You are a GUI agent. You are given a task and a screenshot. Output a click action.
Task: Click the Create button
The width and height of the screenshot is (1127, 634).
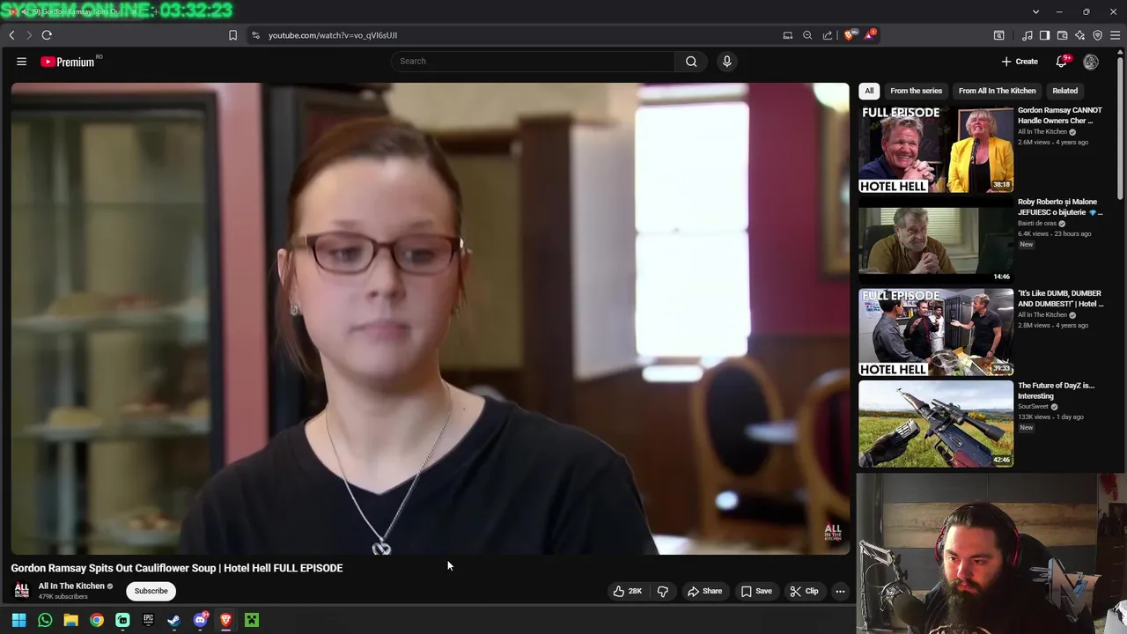click(1020, 62)
